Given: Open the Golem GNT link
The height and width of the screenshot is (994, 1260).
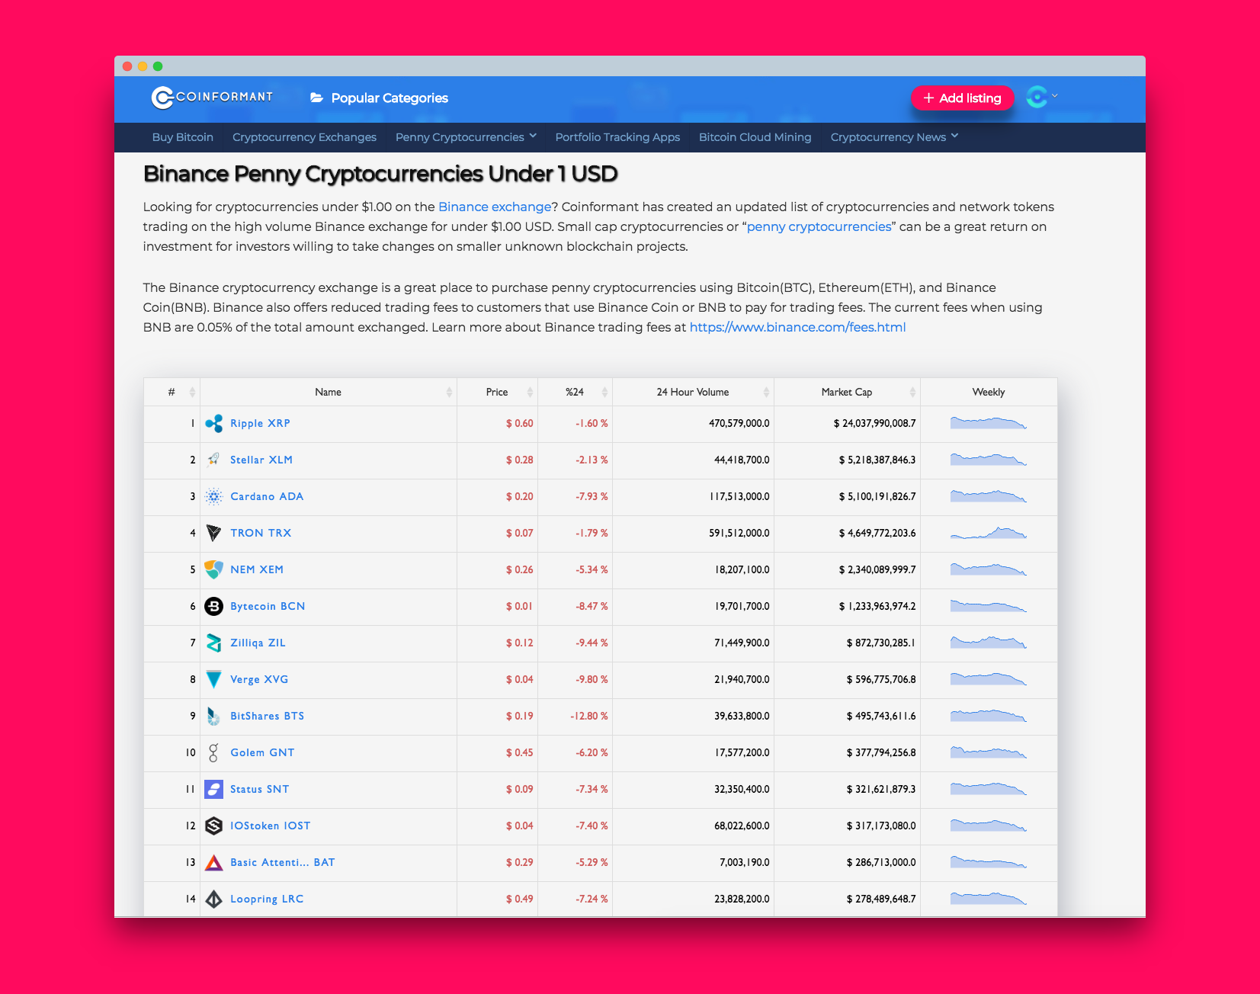Looking at the screenshot, I should pos(262,752).
